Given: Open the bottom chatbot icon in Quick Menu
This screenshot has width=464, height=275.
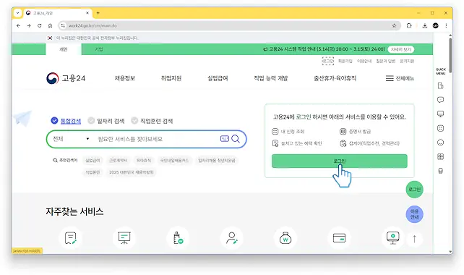Looking at the screenshot, I should (x=441, y=171).
